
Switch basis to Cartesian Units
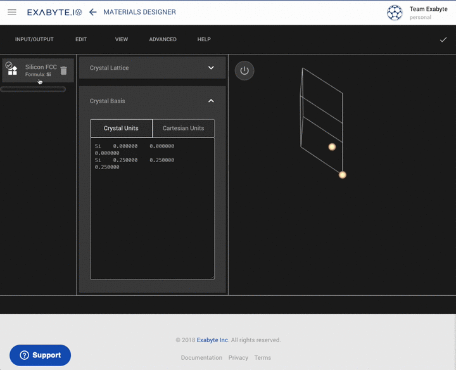point(183,128)
